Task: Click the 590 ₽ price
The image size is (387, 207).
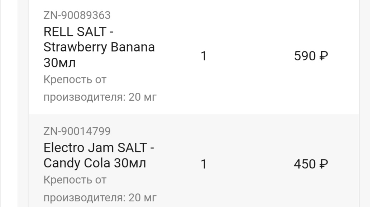Action: [311, 56]
